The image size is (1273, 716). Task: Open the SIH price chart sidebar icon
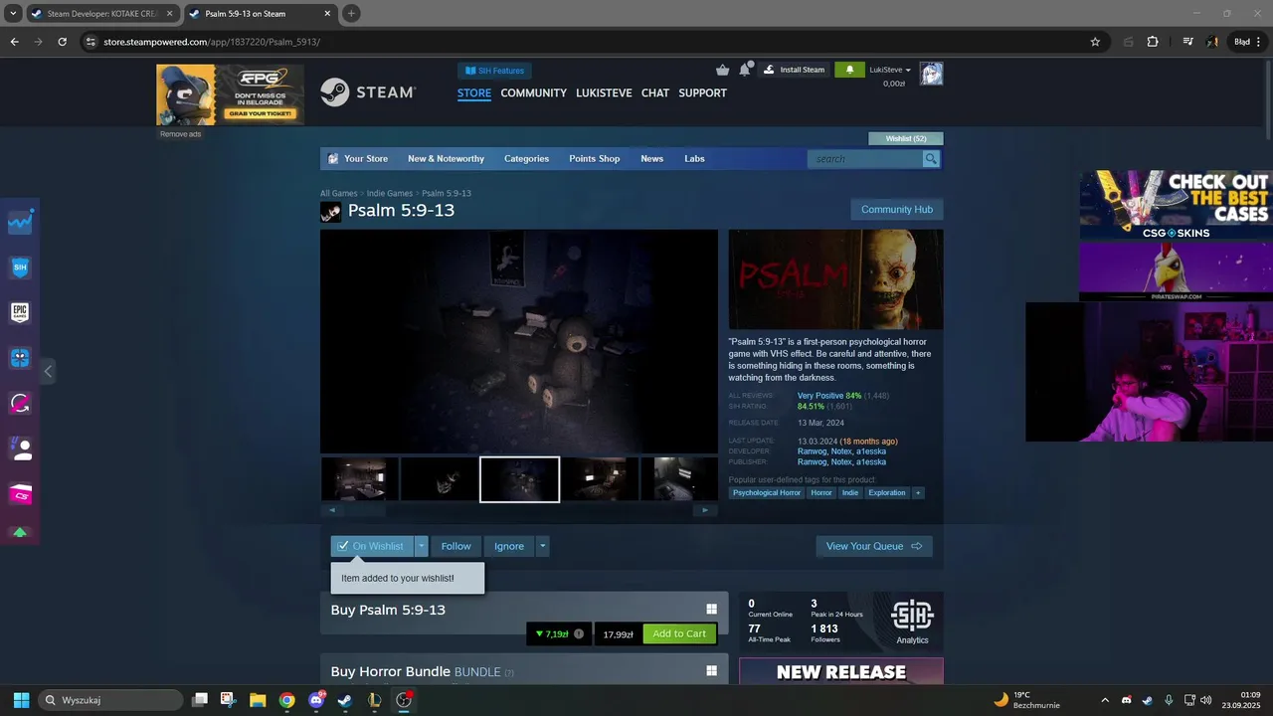click(20, 222)
